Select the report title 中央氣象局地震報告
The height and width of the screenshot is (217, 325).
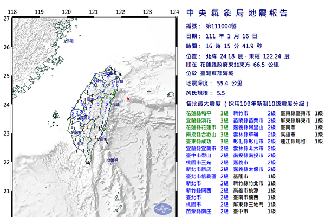237,13
